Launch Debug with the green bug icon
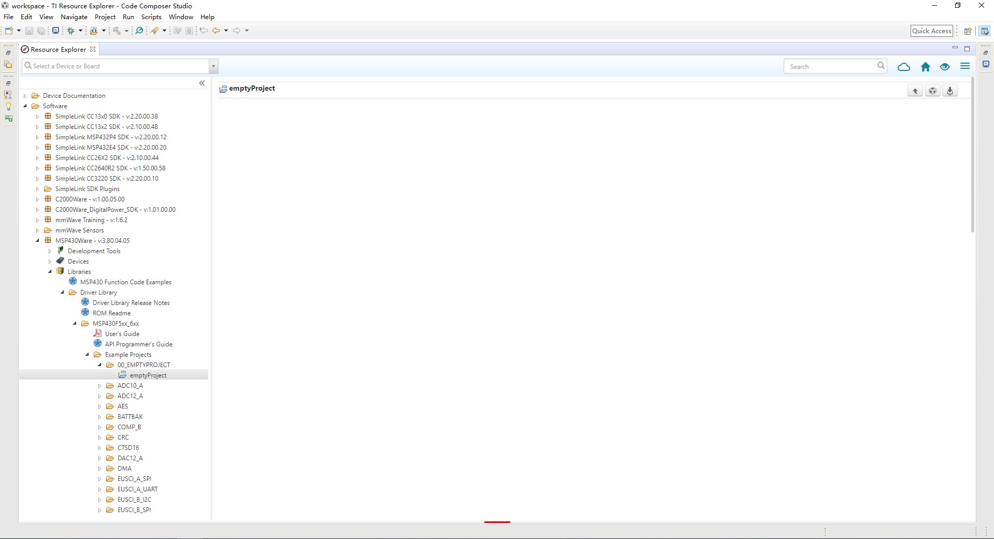This screenshot has width=994, height=539. pos(71,31)
